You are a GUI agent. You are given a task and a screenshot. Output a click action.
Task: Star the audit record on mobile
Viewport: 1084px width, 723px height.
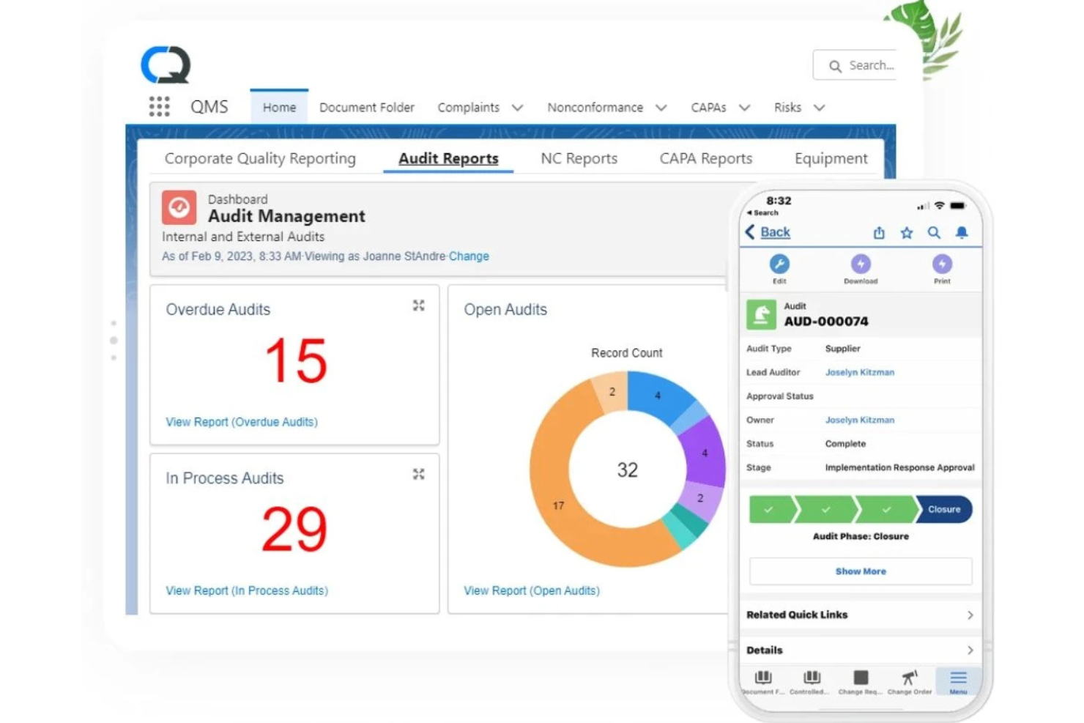pos(907,232)
